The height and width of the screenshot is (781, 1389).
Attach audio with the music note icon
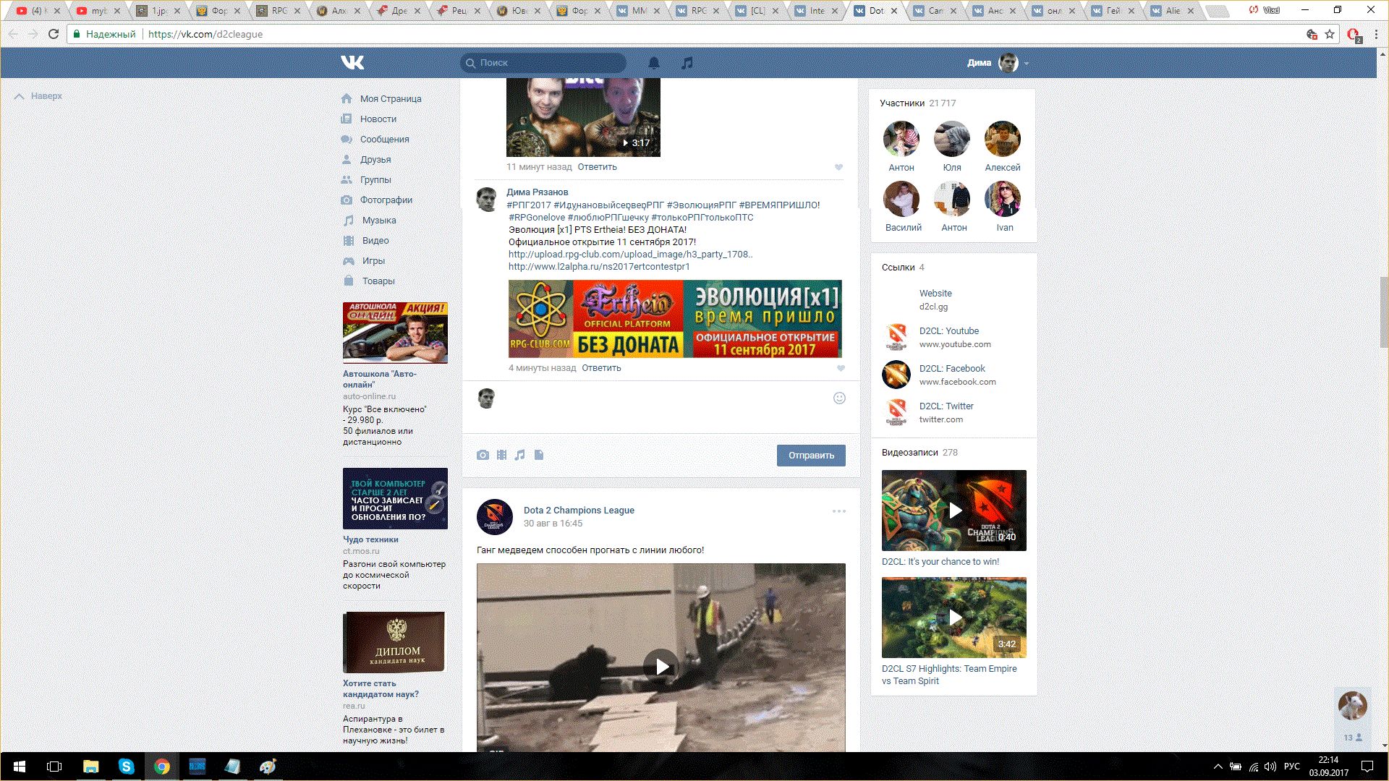pos(519,455)
